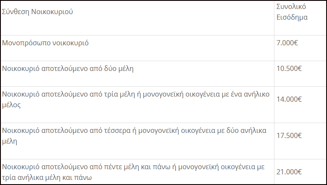Click the word 'Εισόδημα' in the header
This screenshot has width=327, height=185.
click(x=292, y=17)
